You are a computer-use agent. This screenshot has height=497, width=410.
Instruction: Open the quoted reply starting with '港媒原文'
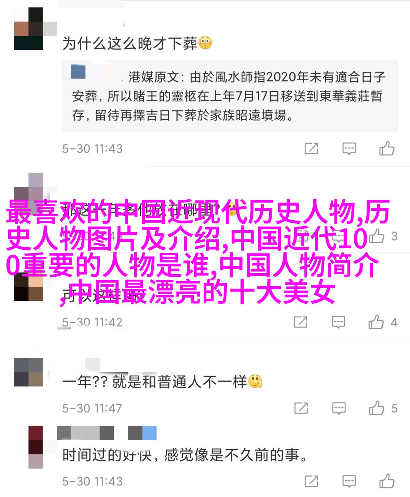(230, 96)
